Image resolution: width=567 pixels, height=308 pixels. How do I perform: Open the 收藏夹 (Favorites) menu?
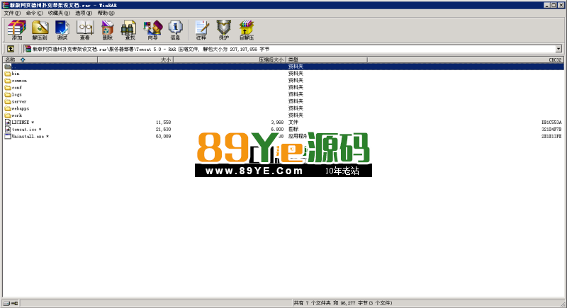59,13
